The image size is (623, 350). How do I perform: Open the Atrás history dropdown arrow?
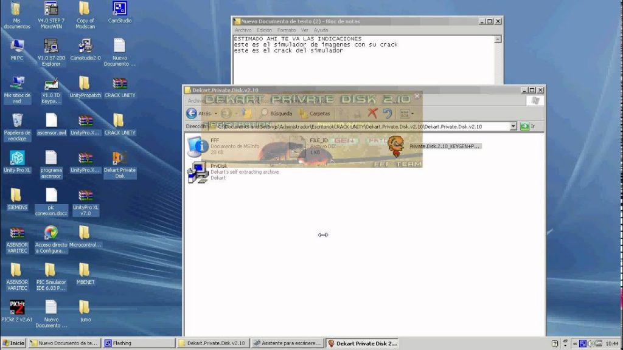[x=216, y=114]
